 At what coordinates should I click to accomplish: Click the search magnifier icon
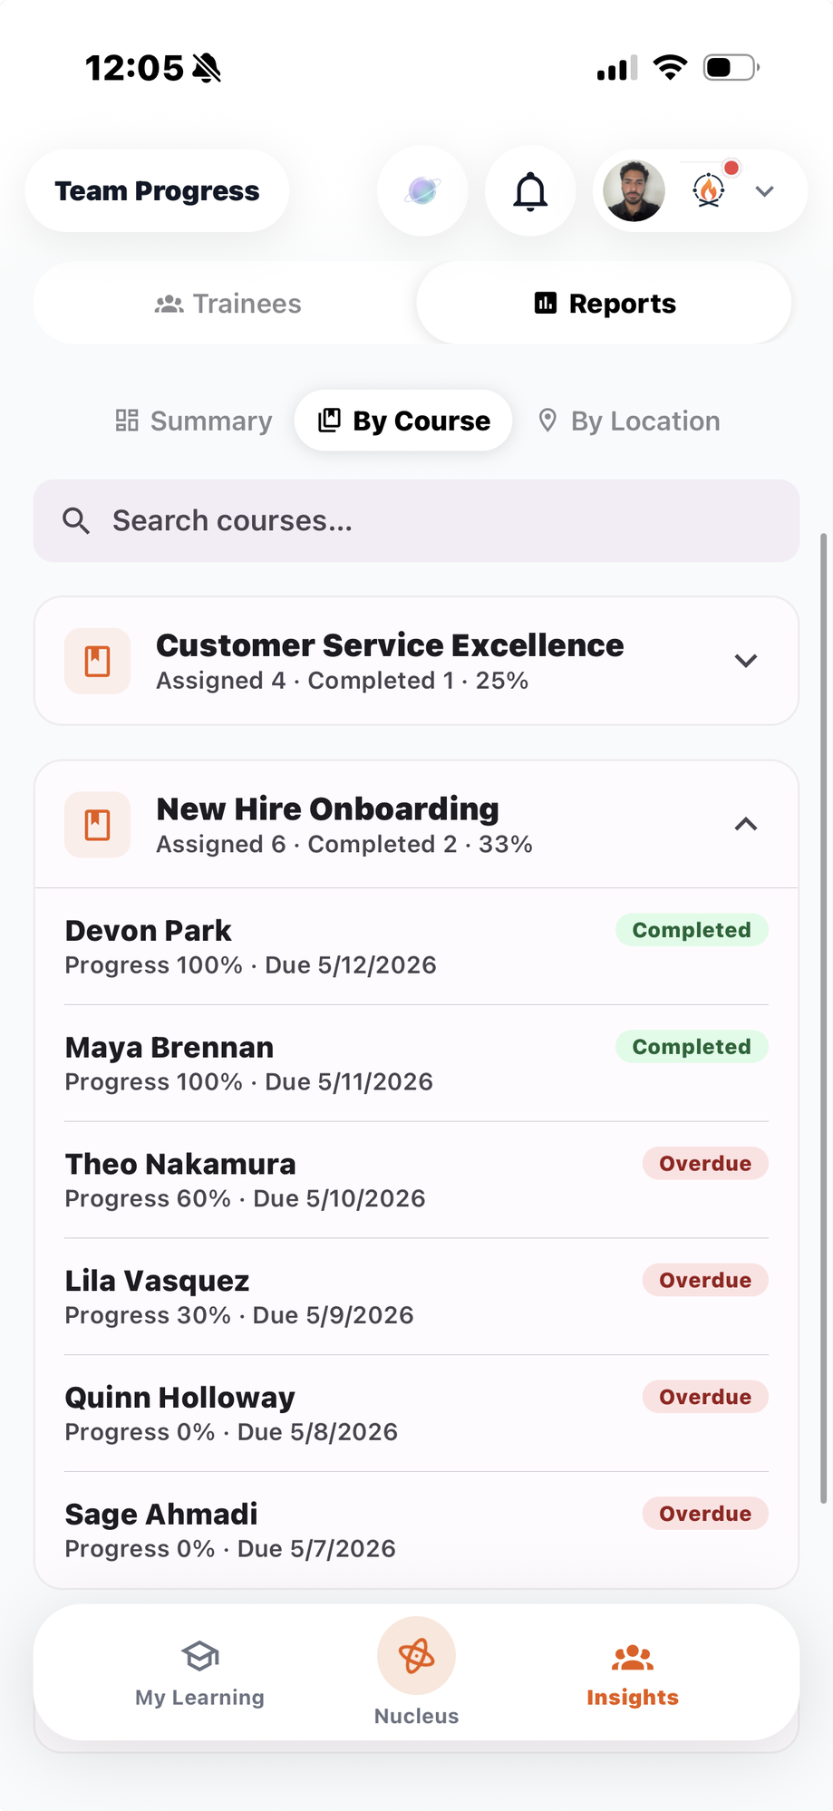pyautogui.click(x=76, y=520)
